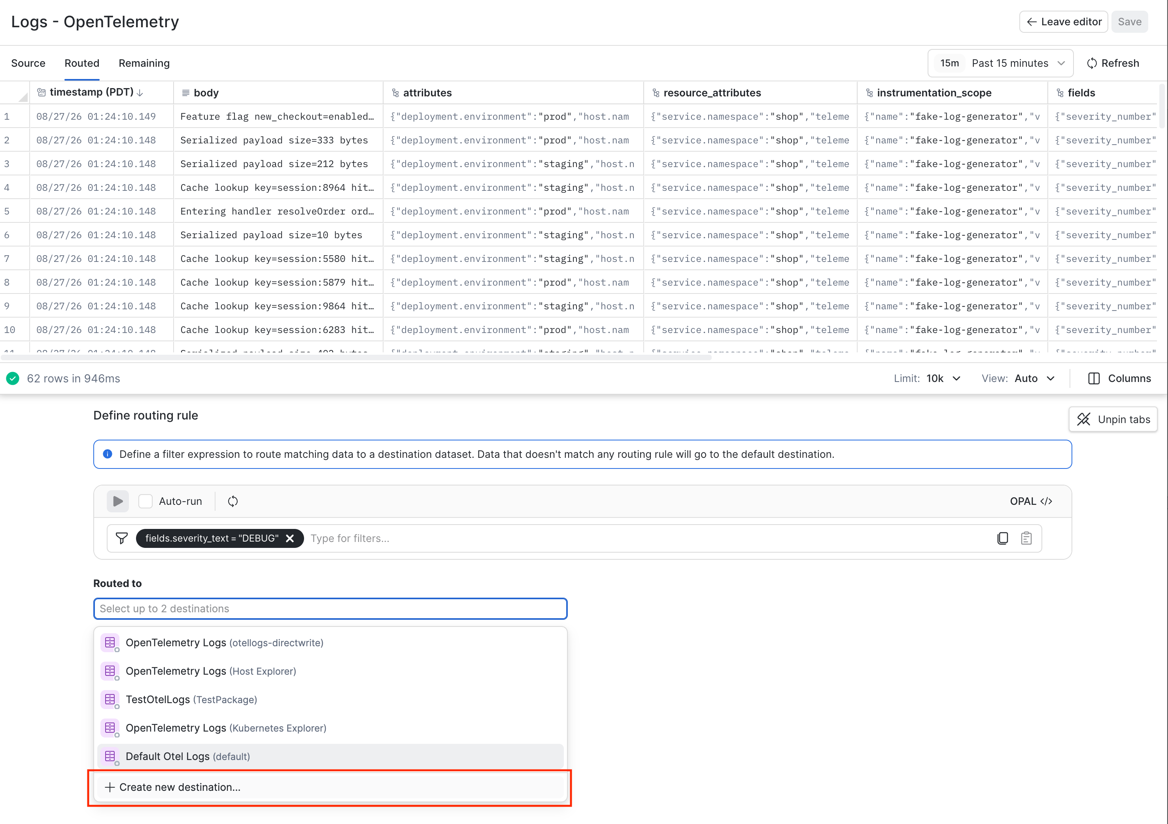Click the Save button

tap(1129, 22)
